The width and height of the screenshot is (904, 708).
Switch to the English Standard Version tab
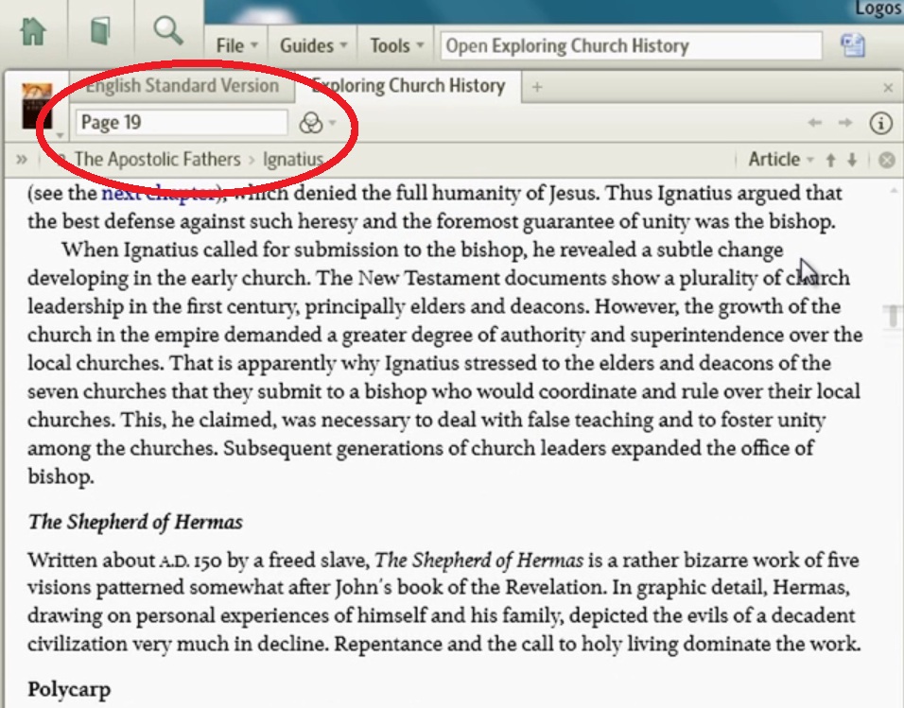pyautogui.click(x=182, y=86)
